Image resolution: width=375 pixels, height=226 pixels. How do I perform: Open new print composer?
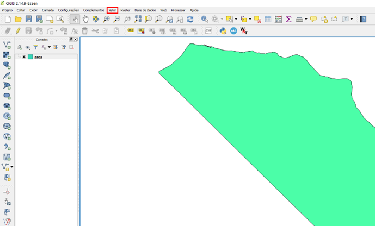pos(50,19)
